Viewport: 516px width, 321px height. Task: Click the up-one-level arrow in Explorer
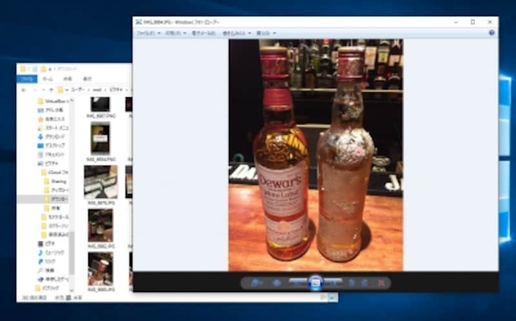[51, 90]
